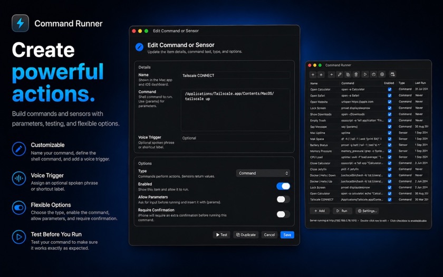Click the 'urlopen https://apple.com' command cell
Viewport: 443px width, 277px height.
[x=357, y=102]
